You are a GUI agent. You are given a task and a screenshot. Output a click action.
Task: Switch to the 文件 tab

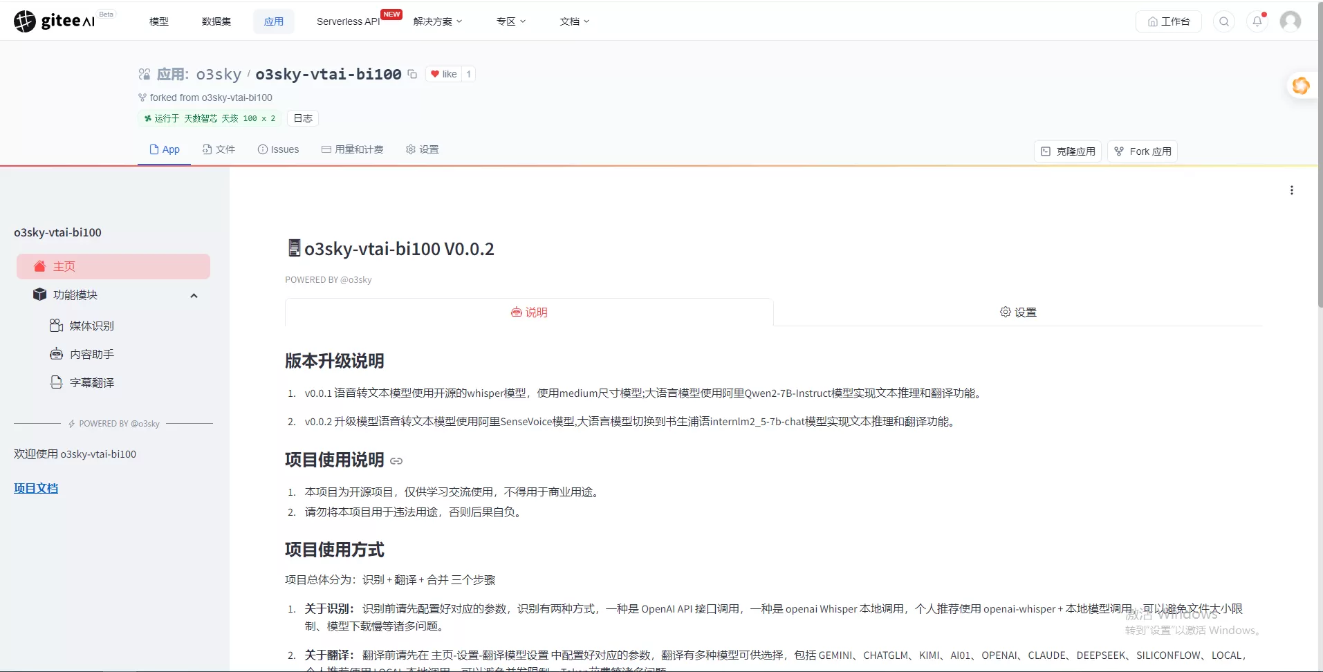pyautogui.click(x=219, y=149)
